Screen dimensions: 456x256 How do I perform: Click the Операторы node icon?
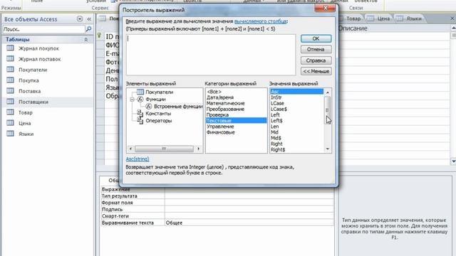tap(140, 120)
